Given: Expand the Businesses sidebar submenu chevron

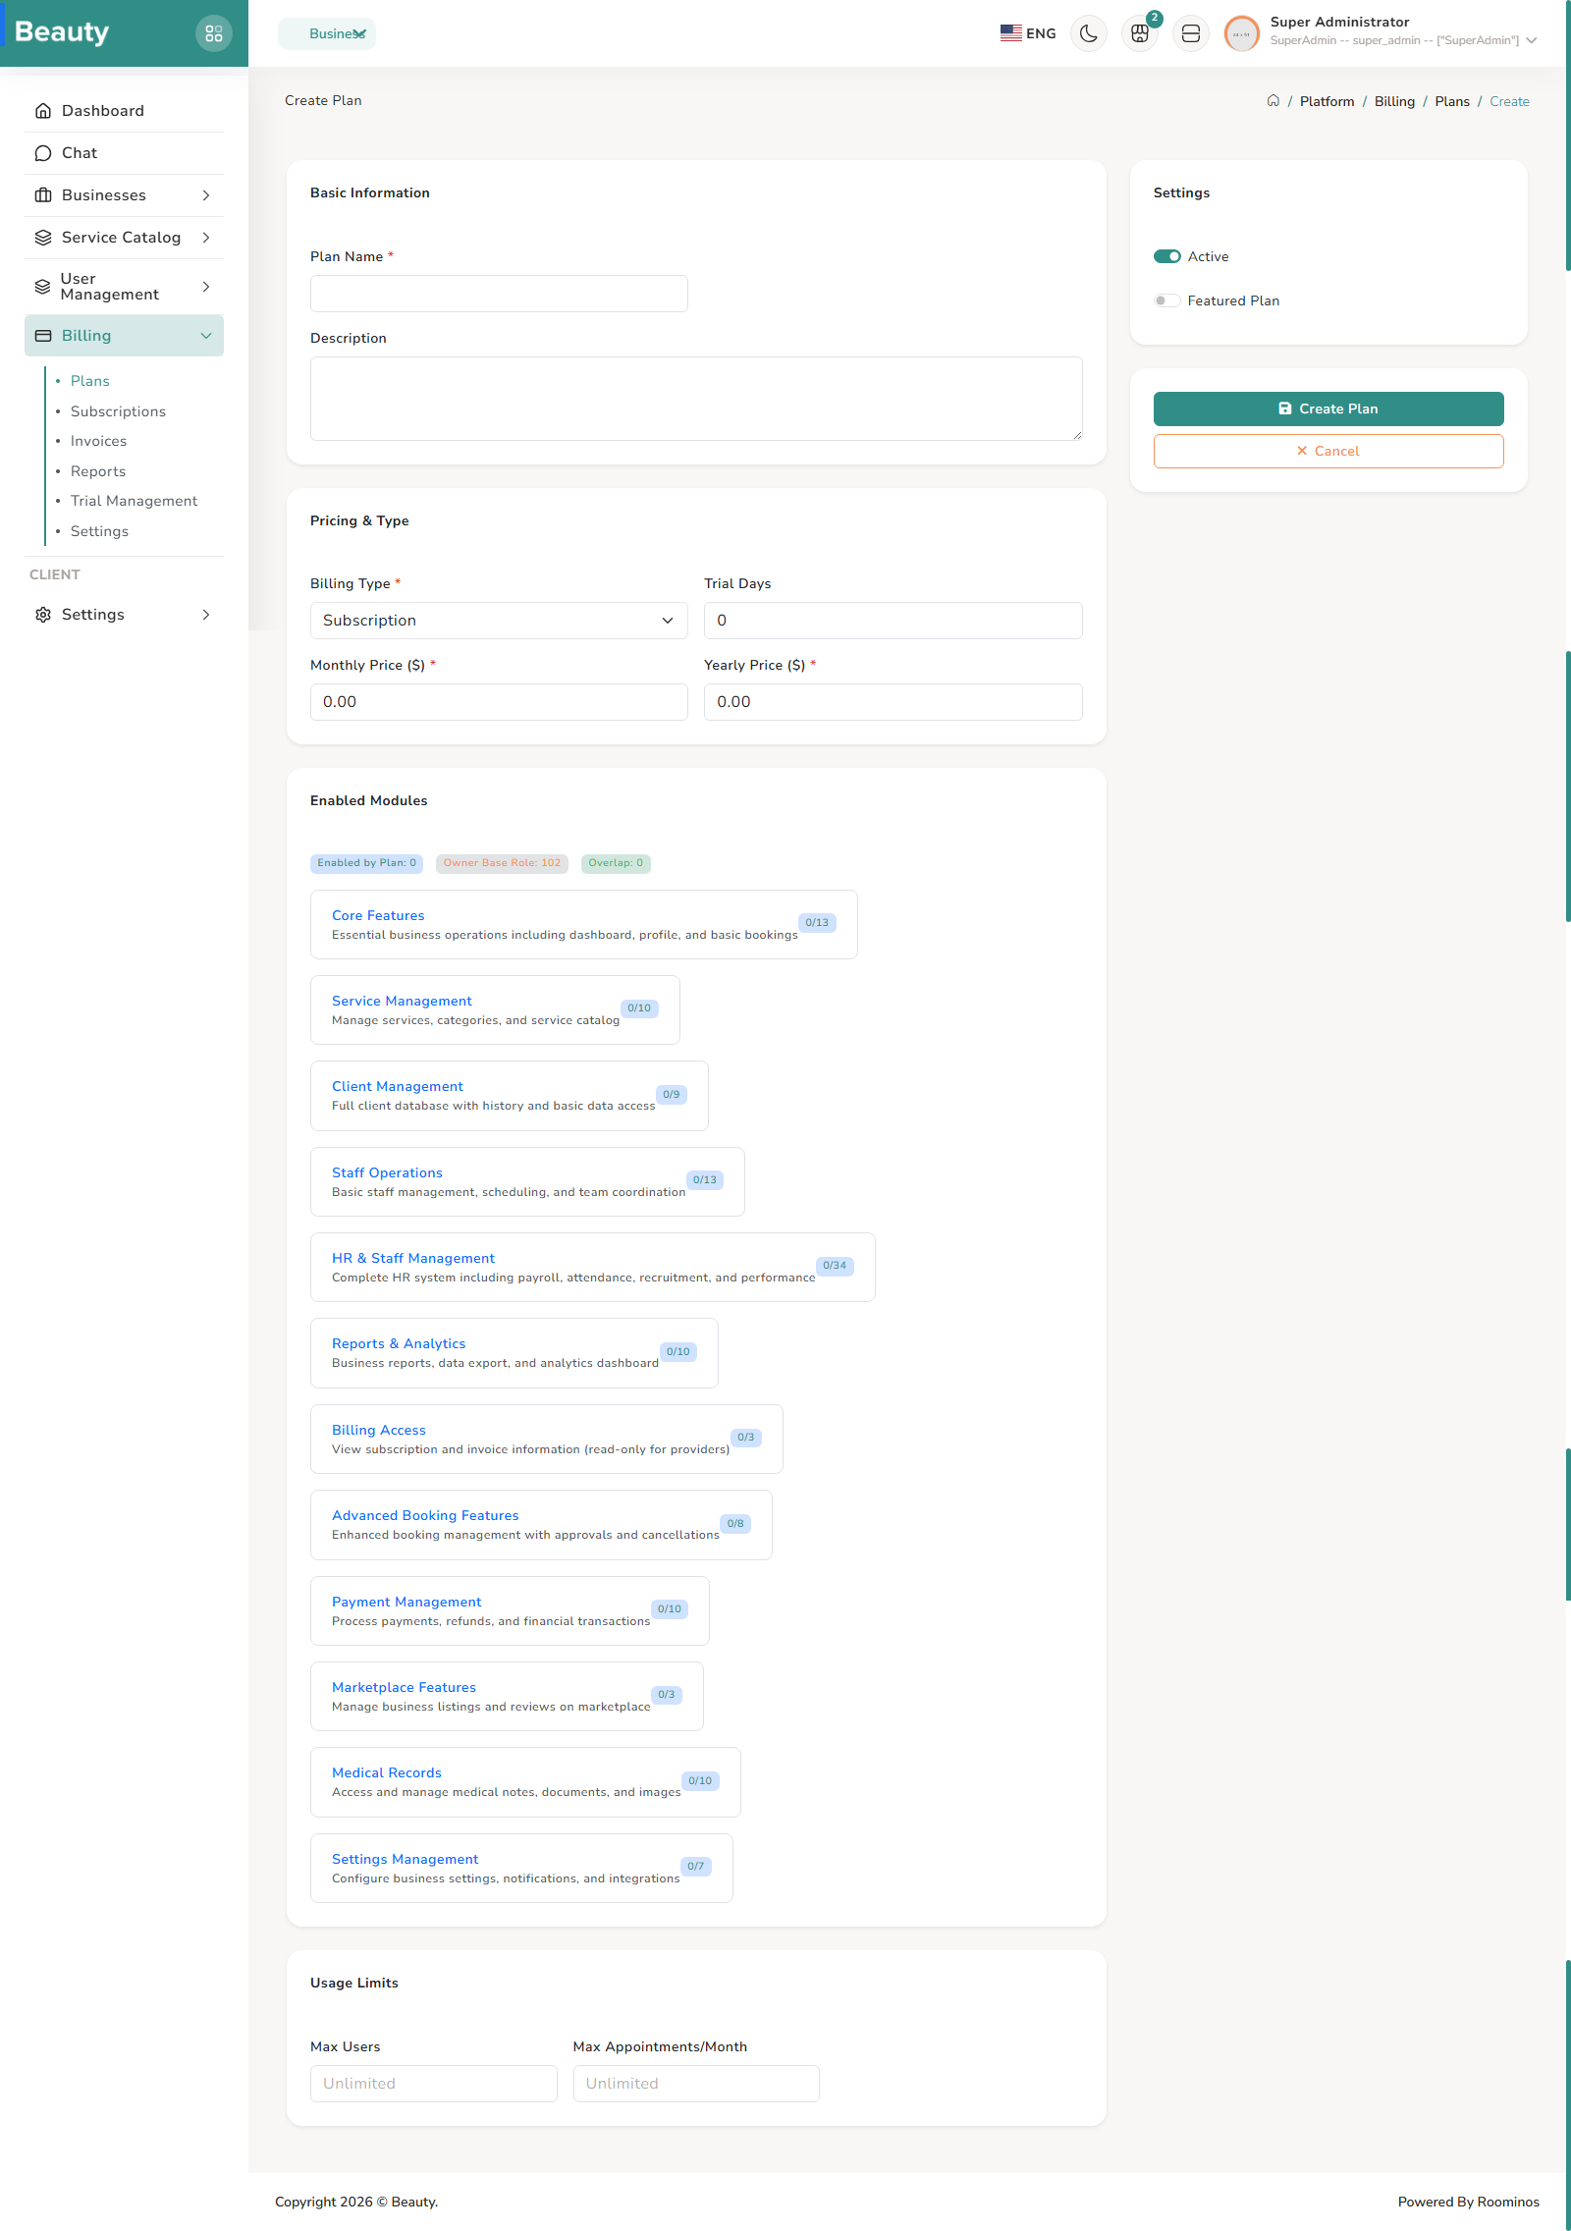Looking at the screenshot, I should (206, 195).
